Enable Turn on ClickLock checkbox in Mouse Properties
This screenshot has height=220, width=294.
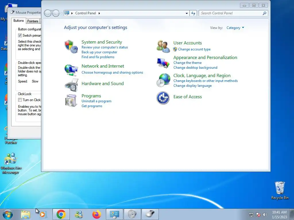click(x=20, y=100)
